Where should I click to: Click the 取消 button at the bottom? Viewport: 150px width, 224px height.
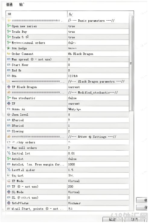pos(135,219)
